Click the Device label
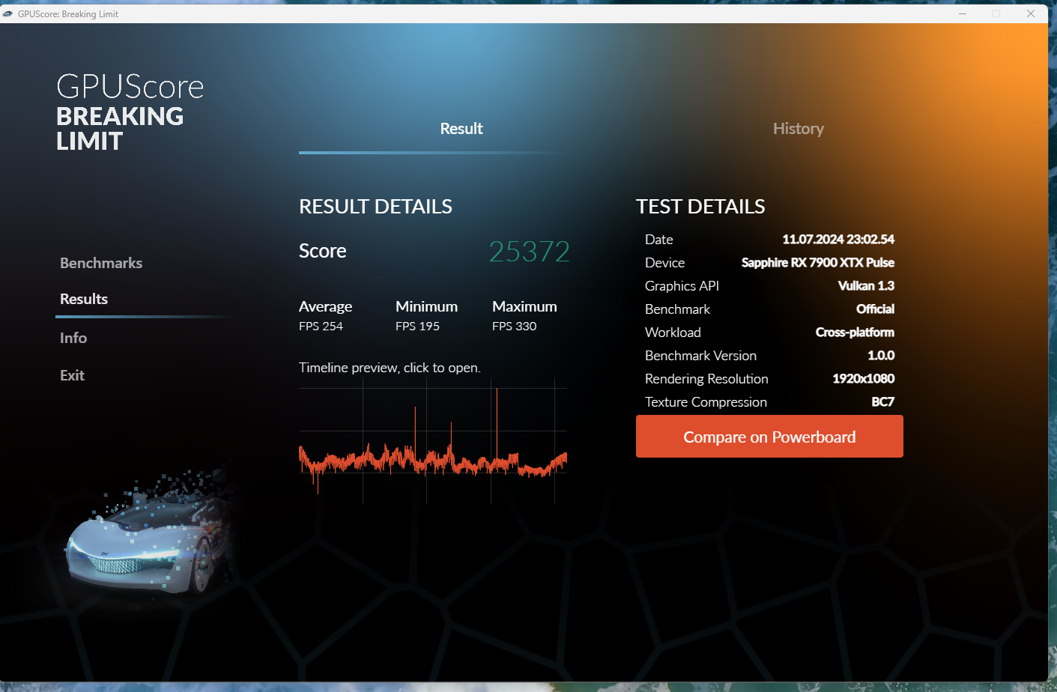Screen dimensions: 1057x692 (x=664, y=263)
